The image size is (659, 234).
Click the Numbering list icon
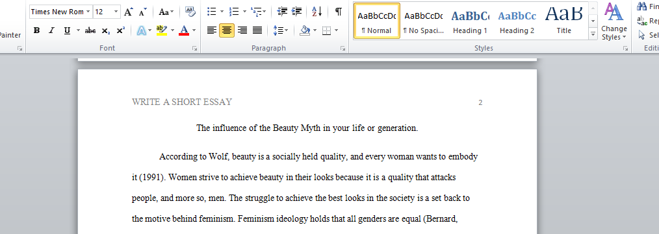tap(234, 12)
